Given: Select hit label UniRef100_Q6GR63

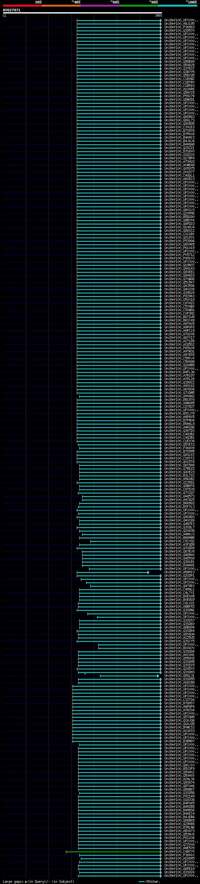Looking at the screenshot, I should [x=179, y=117].
